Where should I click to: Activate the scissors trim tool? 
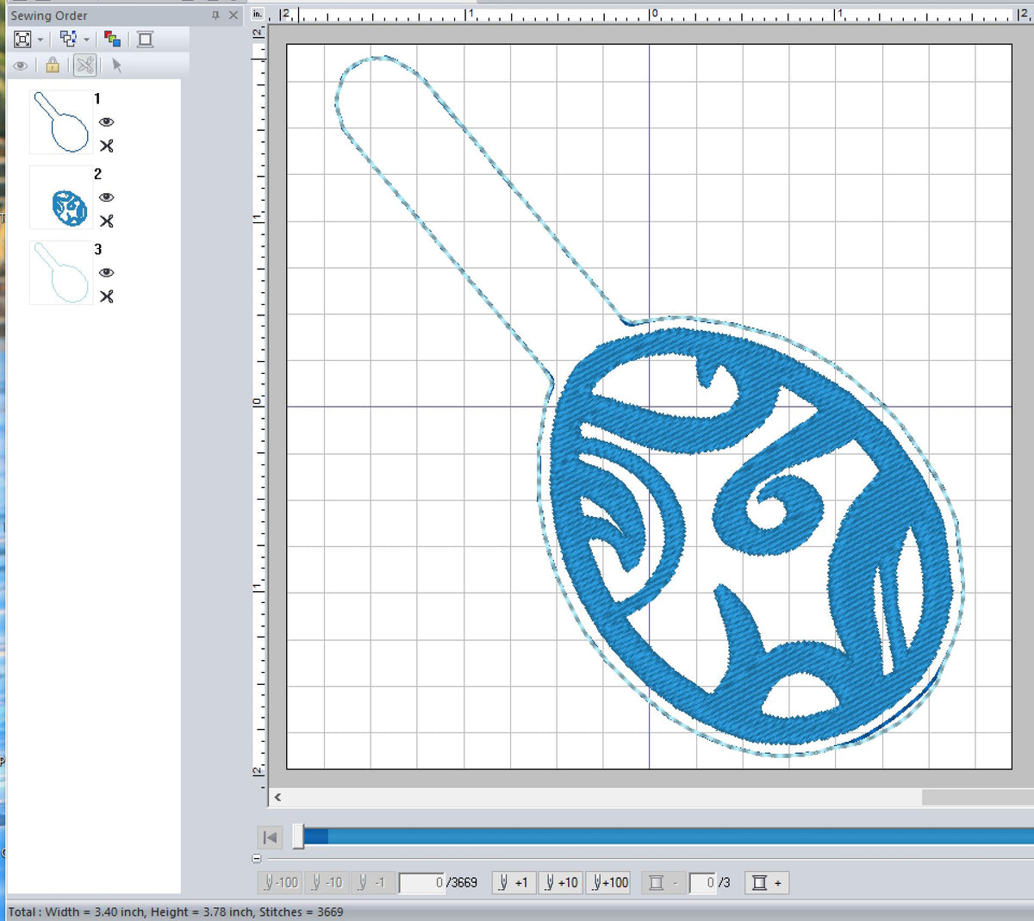[x=84, y=65]
